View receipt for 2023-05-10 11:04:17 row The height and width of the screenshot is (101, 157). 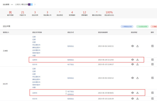click(x=132, y=64)
